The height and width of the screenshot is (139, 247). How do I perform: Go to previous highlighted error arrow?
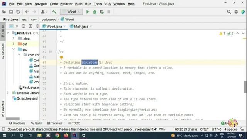[x=237, y=34]
